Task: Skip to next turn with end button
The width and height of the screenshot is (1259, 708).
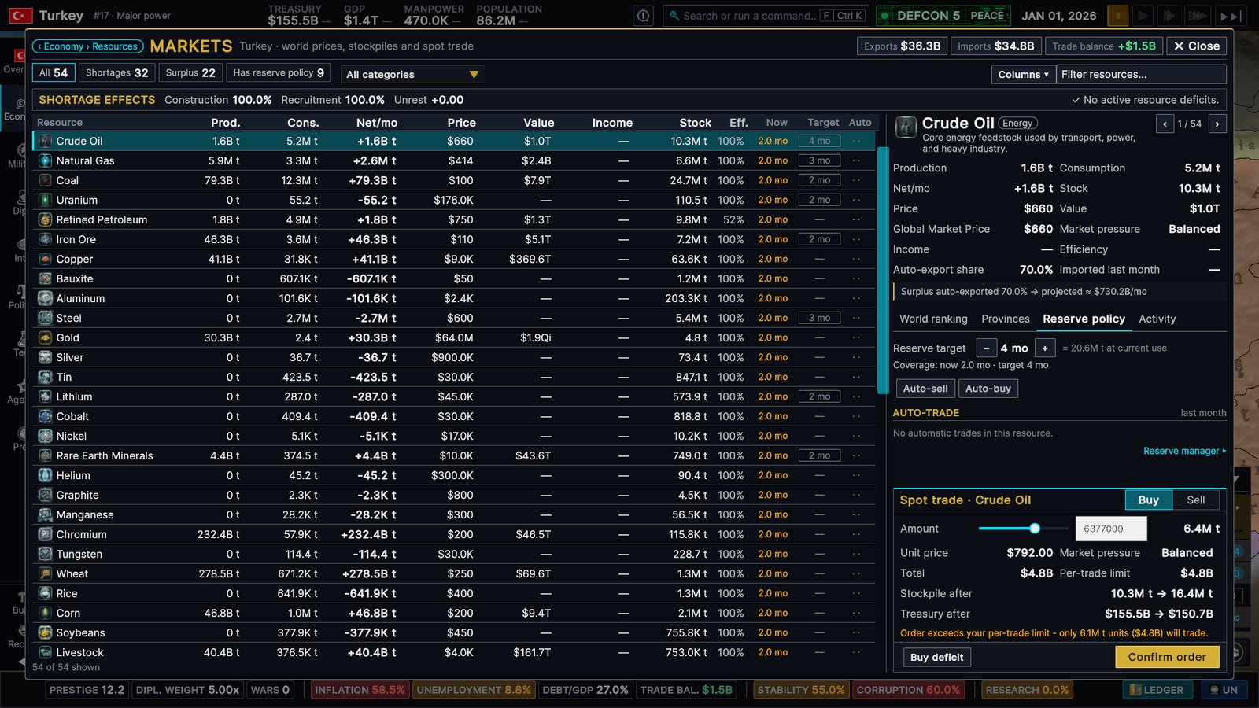Action: coord(1231,16)
